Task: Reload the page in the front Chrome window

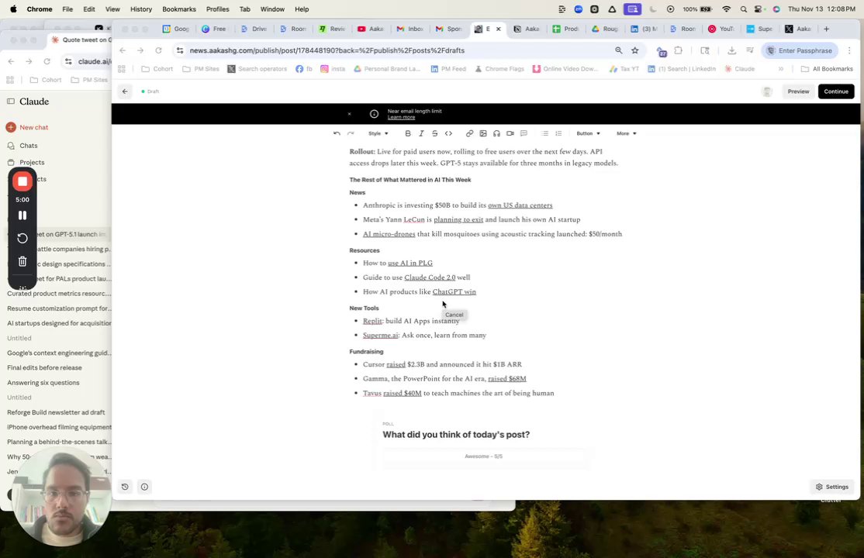Action: click(x=158, y=50)
